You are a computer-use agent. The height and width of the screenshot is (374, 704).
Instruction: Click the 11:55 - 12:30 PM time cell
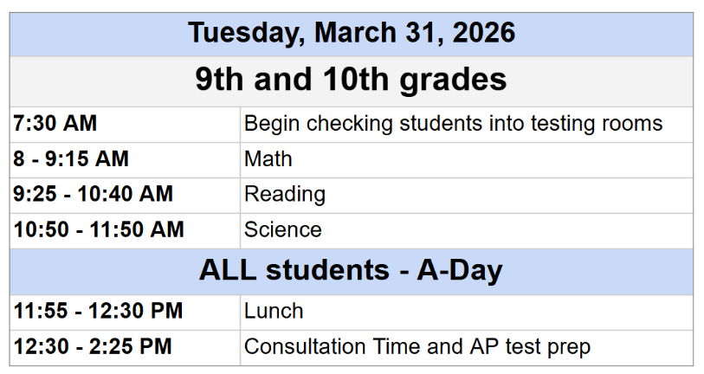[98, 311]
